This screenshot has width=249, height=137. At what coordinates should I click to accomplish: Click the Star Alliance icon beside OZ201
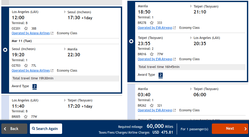26,28
